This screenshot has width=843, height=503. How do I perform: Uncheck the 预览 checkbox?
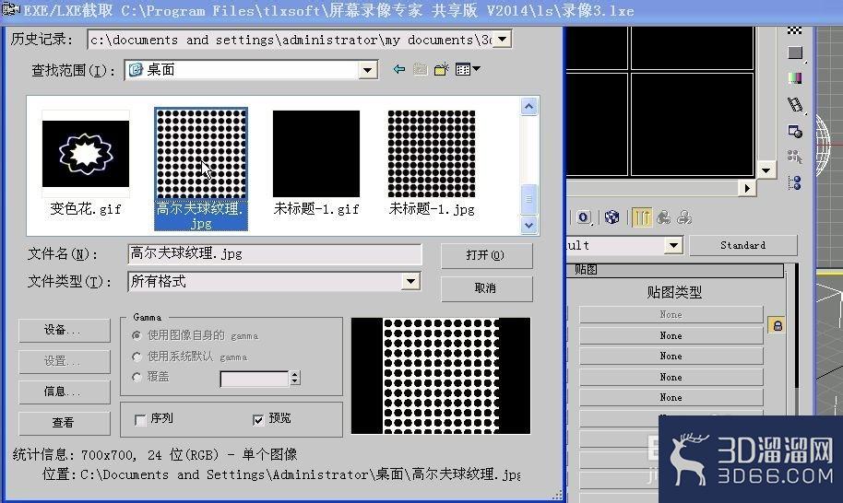click(x=258, y=419)
